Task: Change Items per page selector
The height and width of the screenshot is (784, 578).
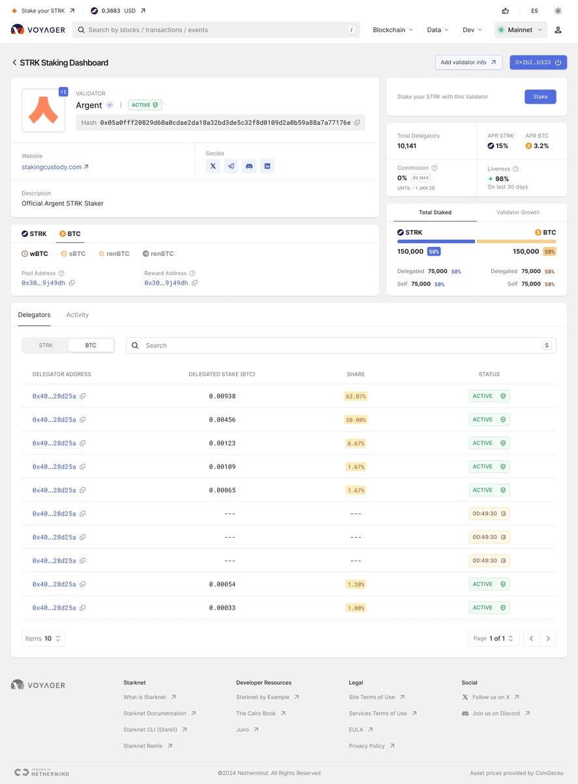Action: point(43,638)
